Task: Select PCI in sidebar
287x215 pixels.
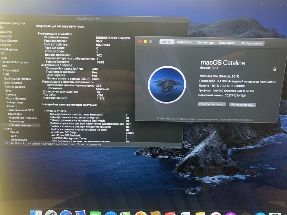Action: [x=3, y=53]
